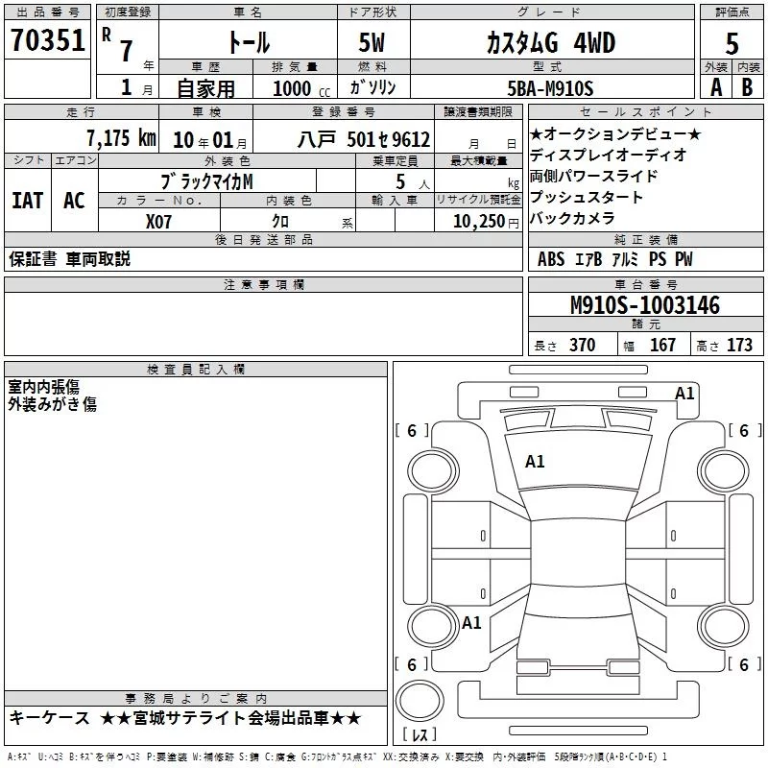Click the front-right wheel circle in diagram
The width and height of the screenshot is (768, 768).
[x=724, y=471]
